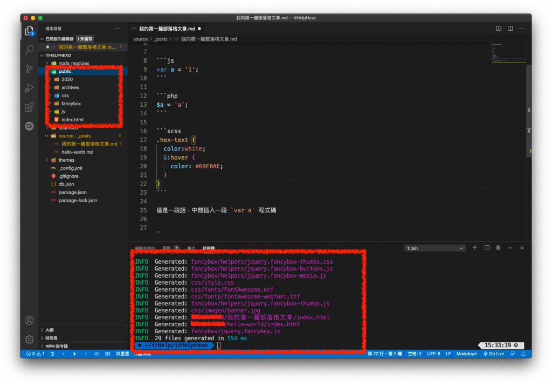This screenshot has width=552, height=385.
Task: Click the feedback icon in status bar
Action: 513,354
